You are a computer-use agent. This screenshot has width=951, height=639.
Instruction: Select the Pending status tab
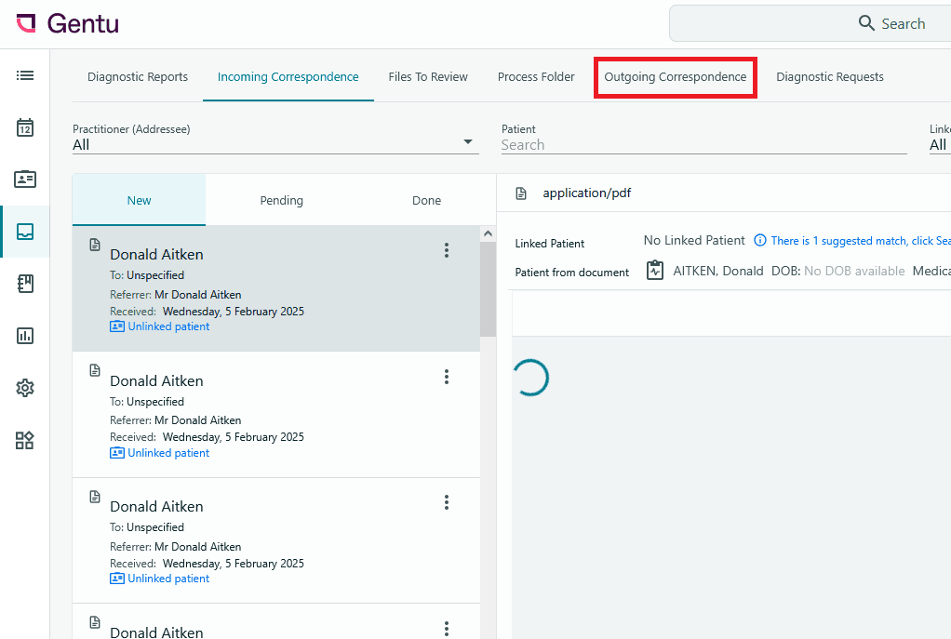click(x=281, y=201)
